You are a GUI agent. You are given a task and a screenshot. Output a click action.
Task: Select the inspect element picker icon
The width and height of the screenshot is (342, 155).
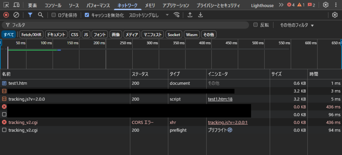point(6,5)
